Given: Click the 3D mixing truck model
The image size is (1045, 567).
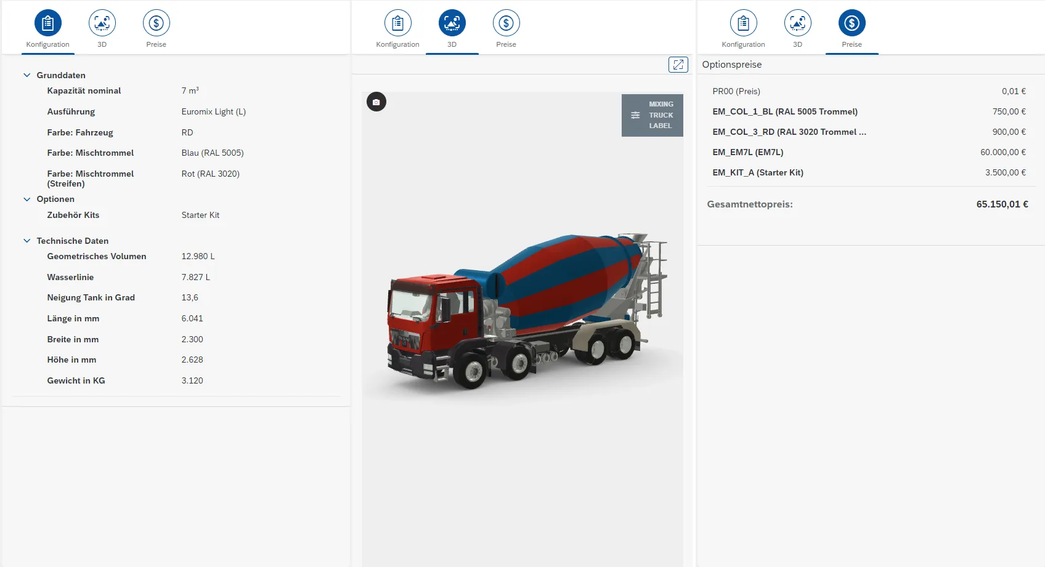Looking at the screenshot, I should (x=524, y=308).
